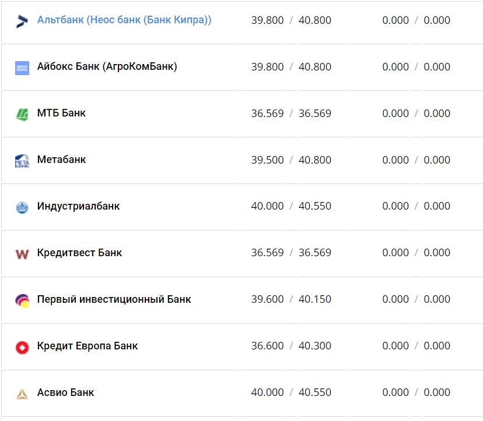This screenshot has height=421, width=483.
Task: Click the Айбокс Банк logo icon
Action: (x=22, y=68)
